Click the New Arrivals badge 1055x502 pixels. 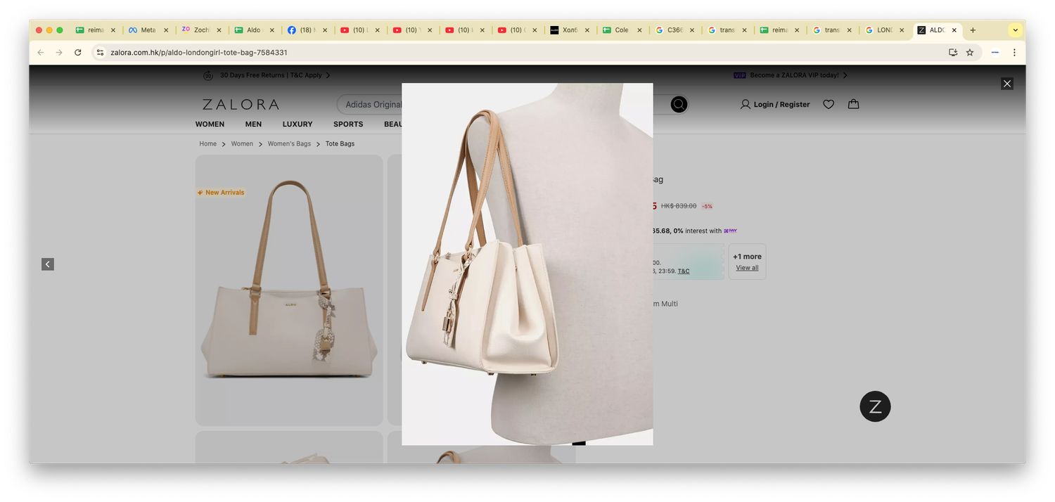point(221,193)
